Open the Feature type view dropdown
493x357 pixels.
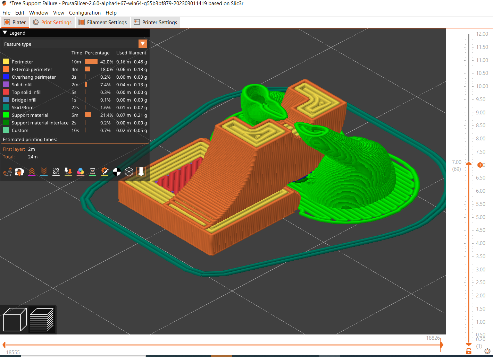click(x=143, y=44)
